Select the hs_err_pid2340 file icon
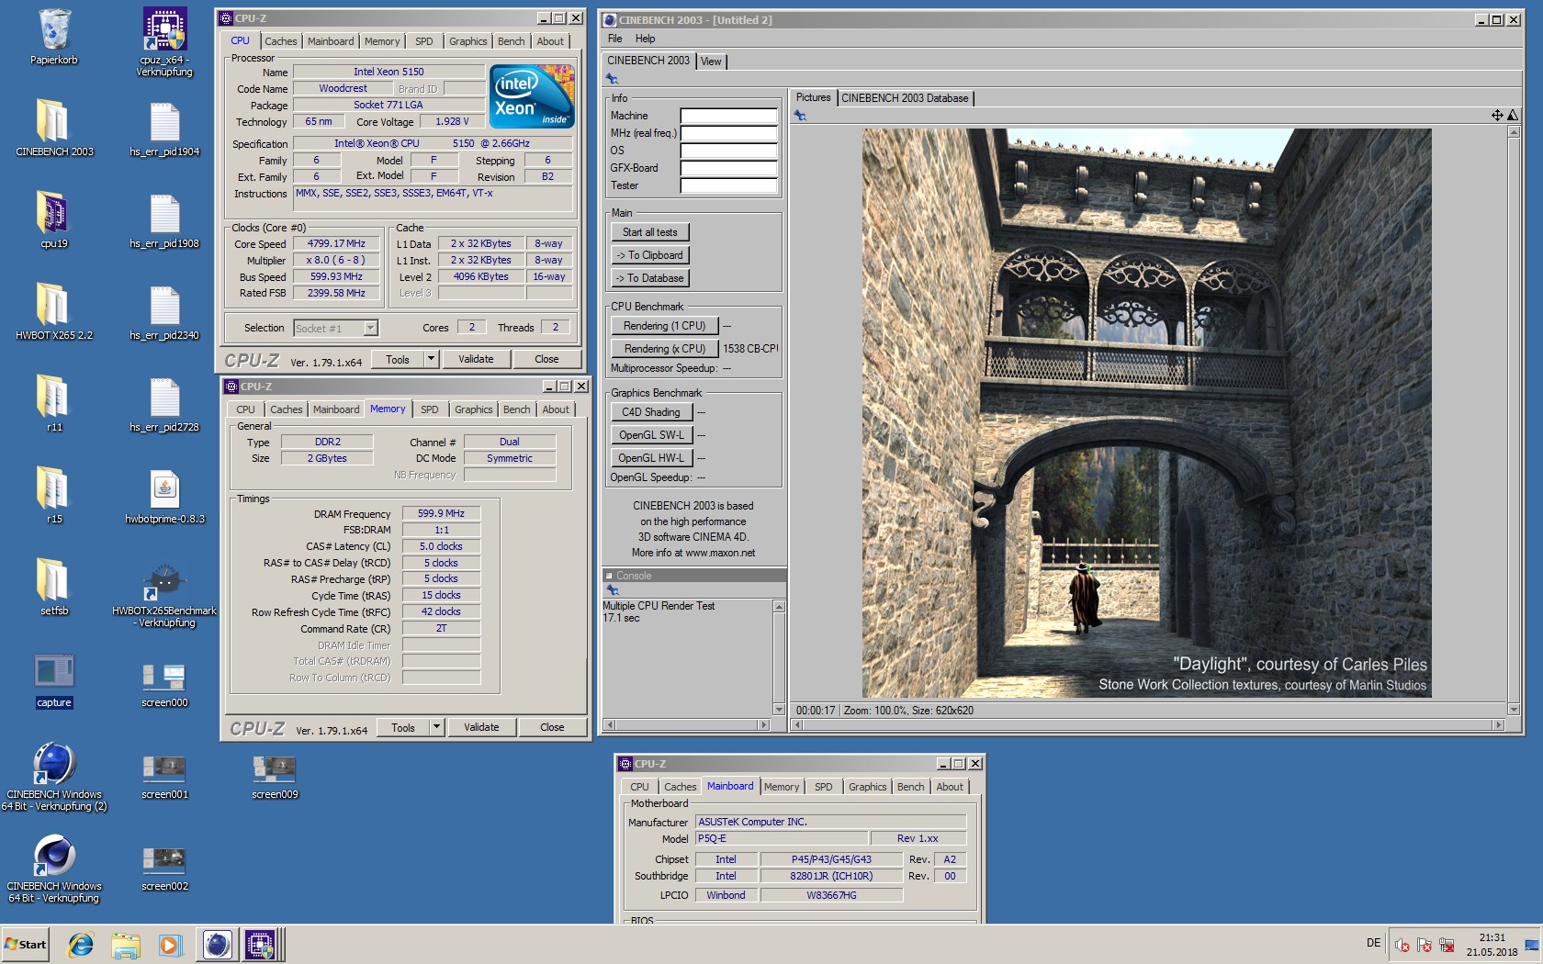 pyautogui.click(x=164, y=312)
